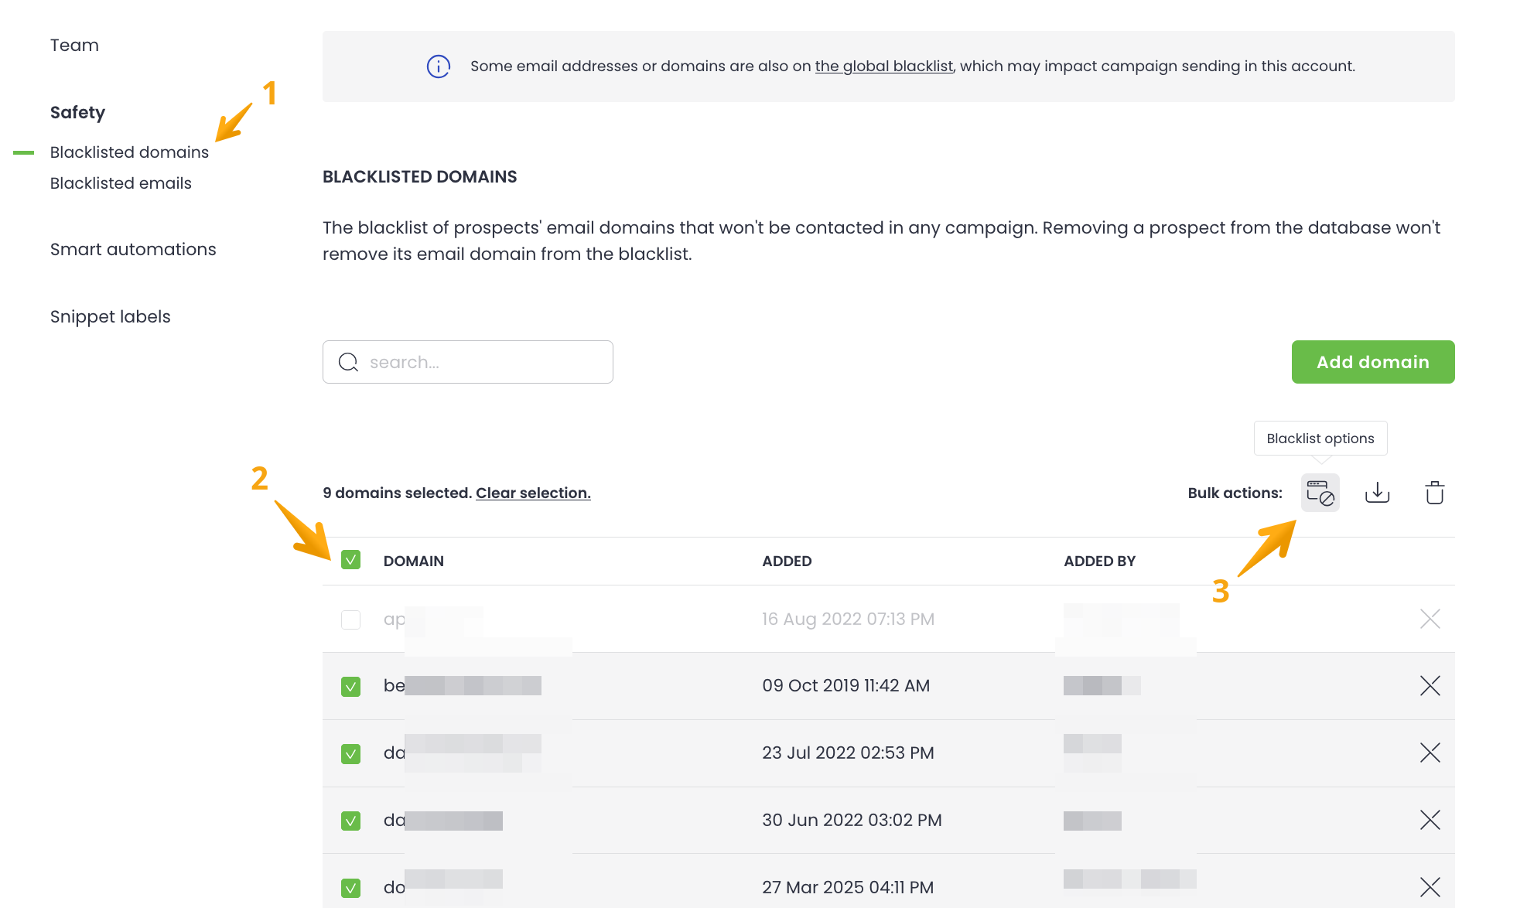Toggle the select-all DOMAIN header checkbox
This screenshot has width=1527, height=908.
tap(350, 560)
